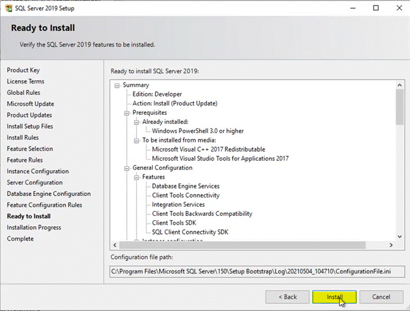This screenshot has width=410, height=311.
Task: Select the Product Updates step
Action: click(29, 115)
